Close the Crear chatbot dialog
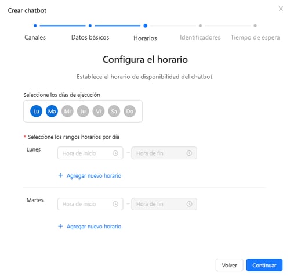The image size is (290, 276). point(281,9)
